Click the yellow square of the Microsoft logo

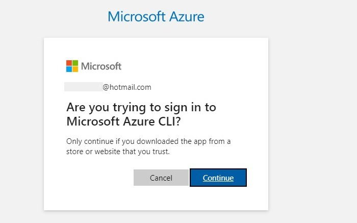75,69
